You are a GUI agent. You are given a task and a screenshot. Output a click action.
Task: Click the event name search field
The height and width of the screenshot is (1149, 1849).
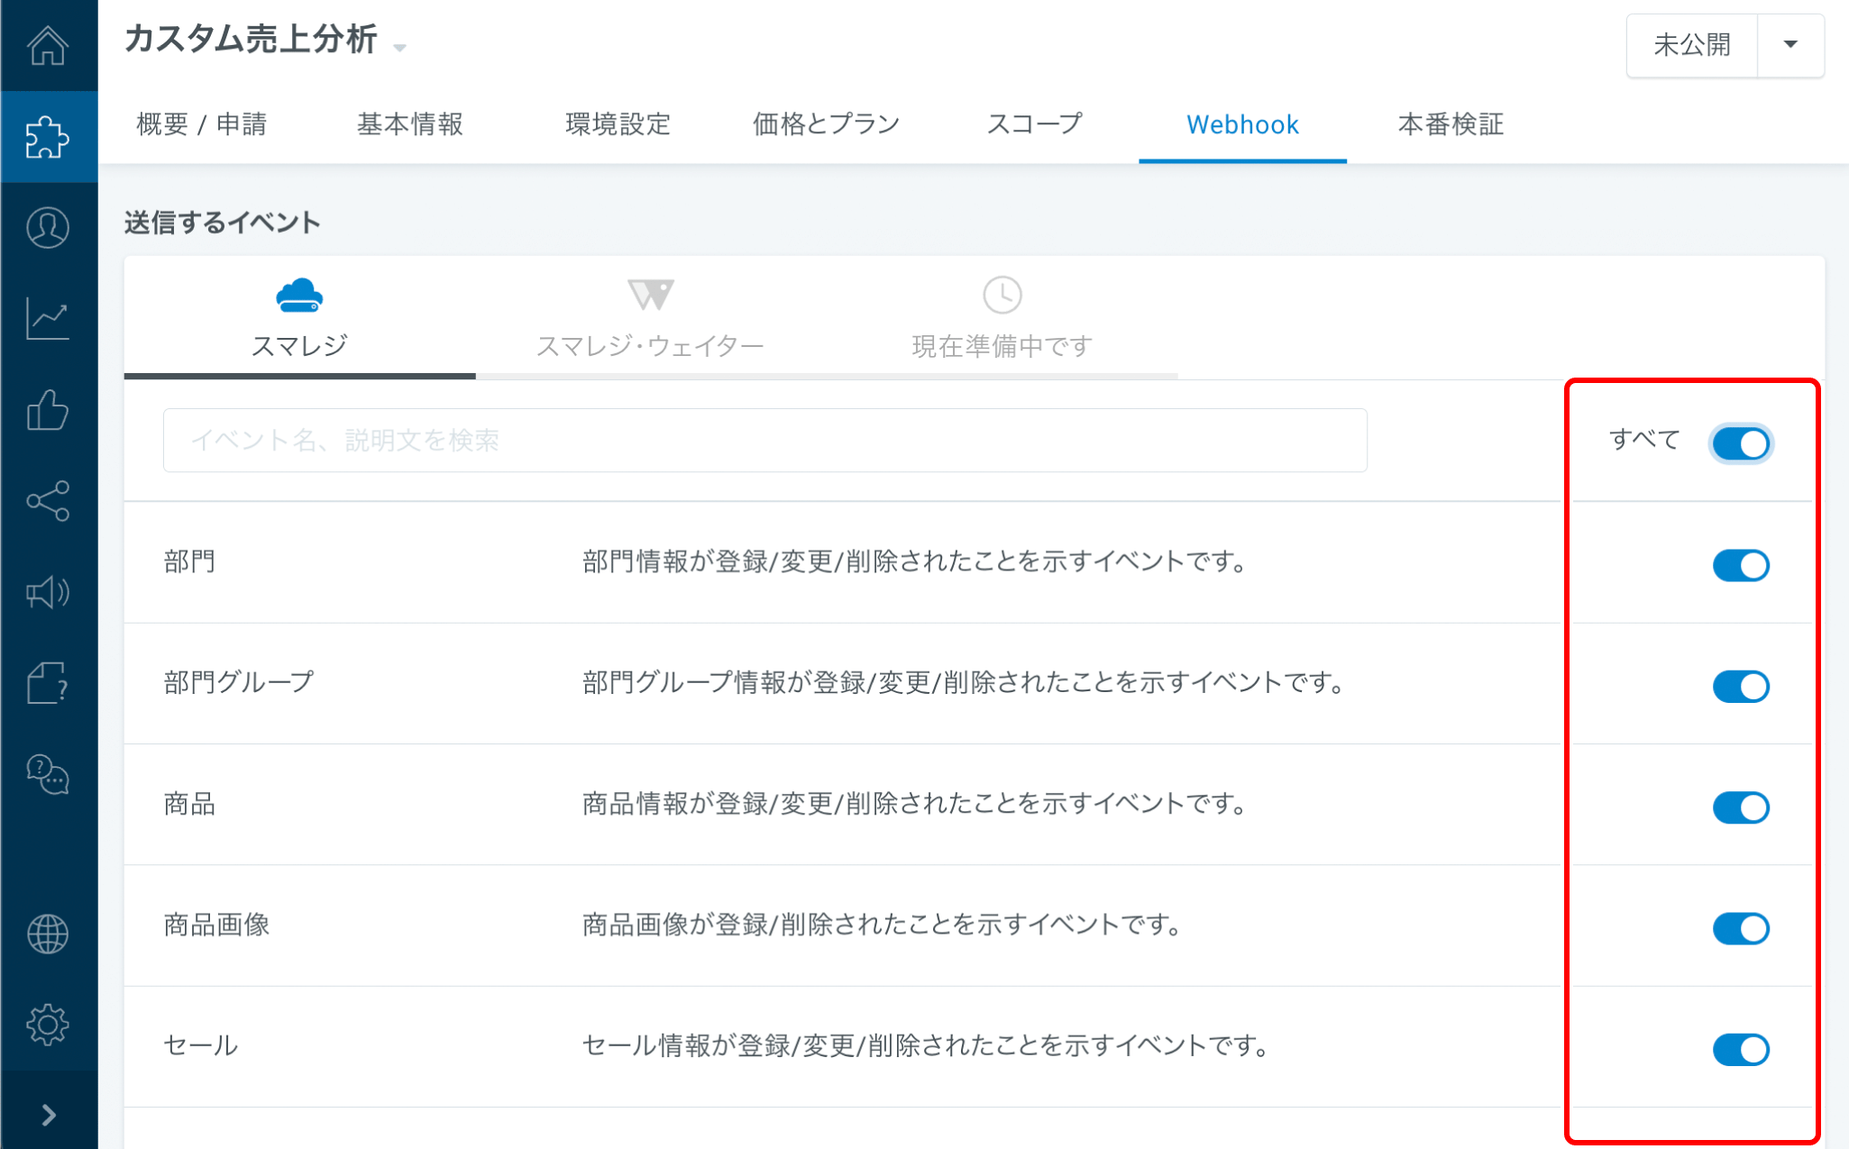coord(764,440)
